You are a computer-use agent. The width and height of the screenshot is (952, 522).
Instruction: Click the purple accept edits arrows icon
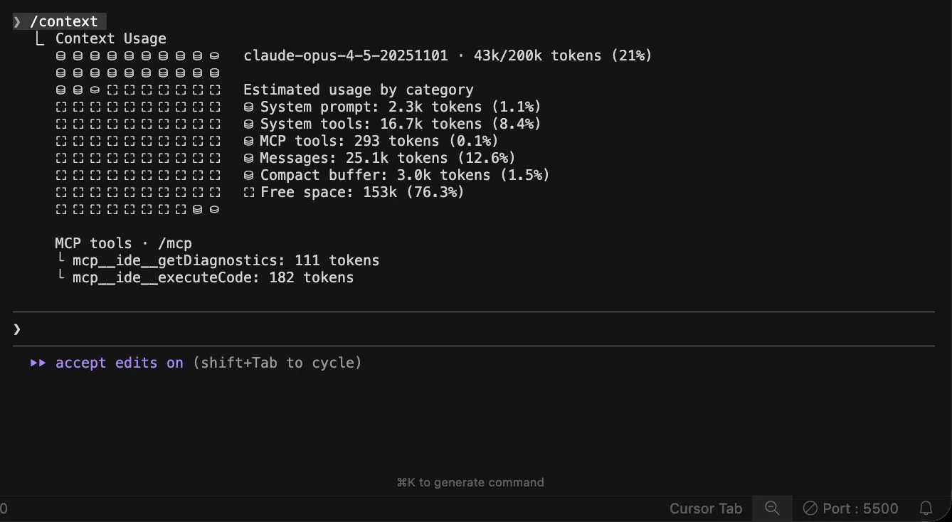point(38,363)
